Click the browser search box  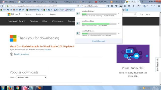[93, 6]
